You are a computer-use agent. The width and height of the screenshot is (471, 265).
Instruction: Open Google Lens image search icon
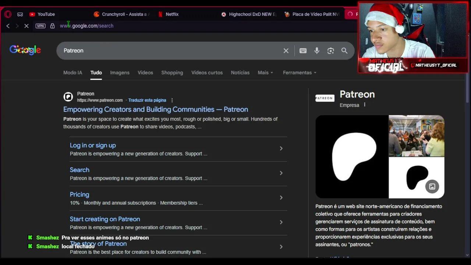coord(330,51)
